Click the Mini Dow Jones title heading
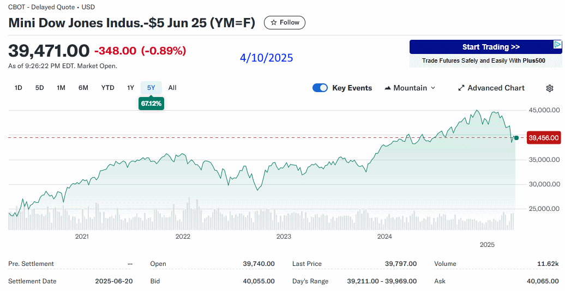 132,23
